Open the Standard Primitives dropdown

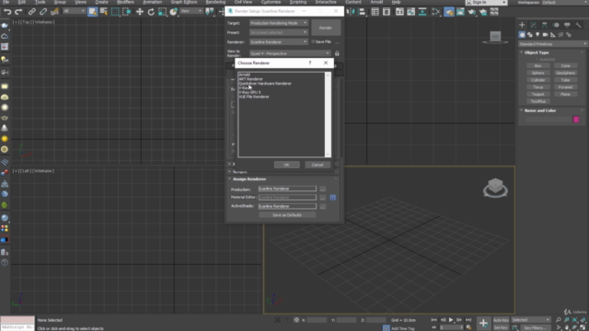pyautogui.click(x=552, y=44)
